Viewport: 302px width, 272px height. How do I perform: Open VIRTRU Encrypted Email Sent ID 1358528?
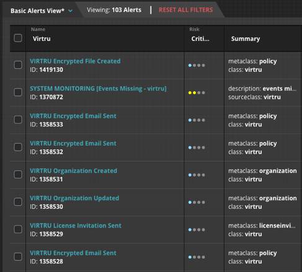(x=73, y=253)
